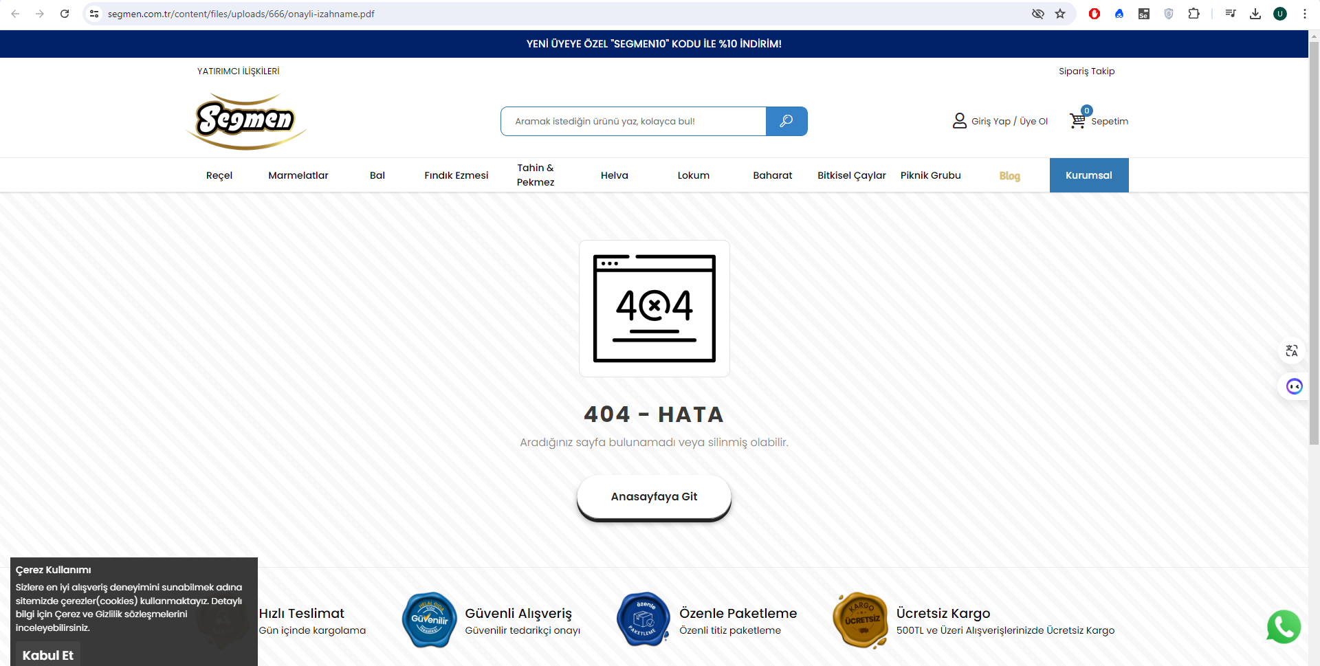Open the Lokum category

click(x=694, y=175)
